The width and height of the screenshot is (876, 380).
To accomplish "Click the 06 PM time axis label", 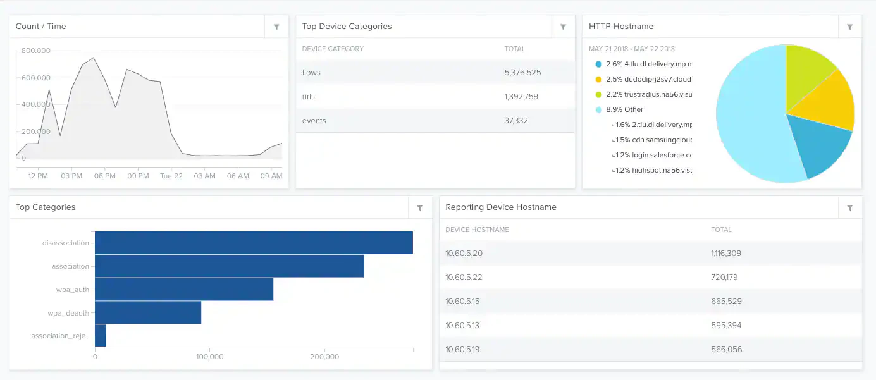I will pos(105,176).
